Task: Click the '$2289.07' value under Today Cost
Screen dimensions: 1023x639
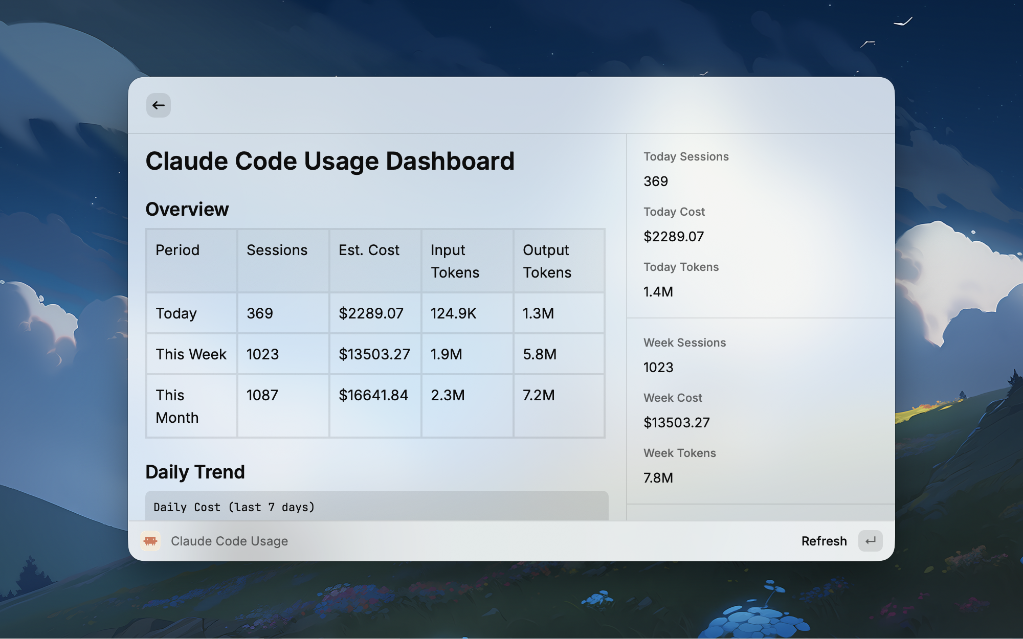Action: pos(674,237)
